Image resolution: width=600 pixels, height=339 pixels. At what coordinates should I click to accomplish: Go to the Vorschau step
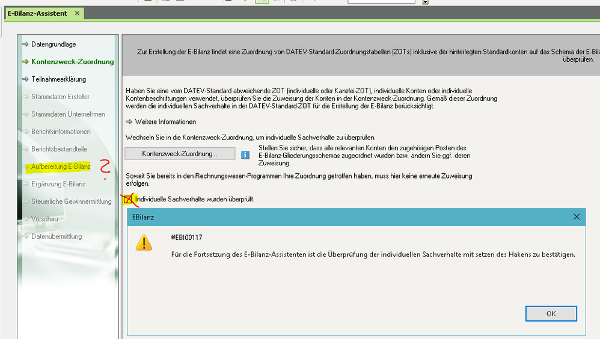click(x=44, y=219)
